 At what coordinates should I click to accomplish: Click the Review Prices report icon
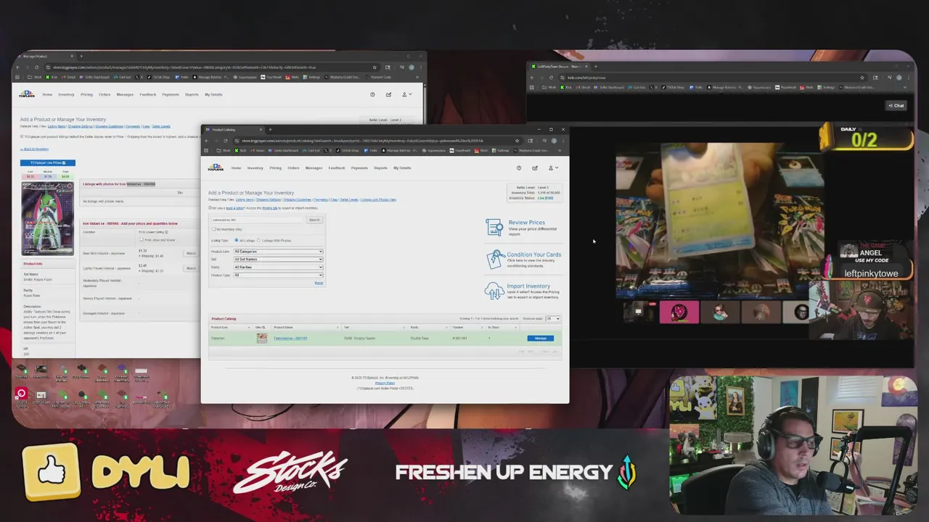point(494,228)
